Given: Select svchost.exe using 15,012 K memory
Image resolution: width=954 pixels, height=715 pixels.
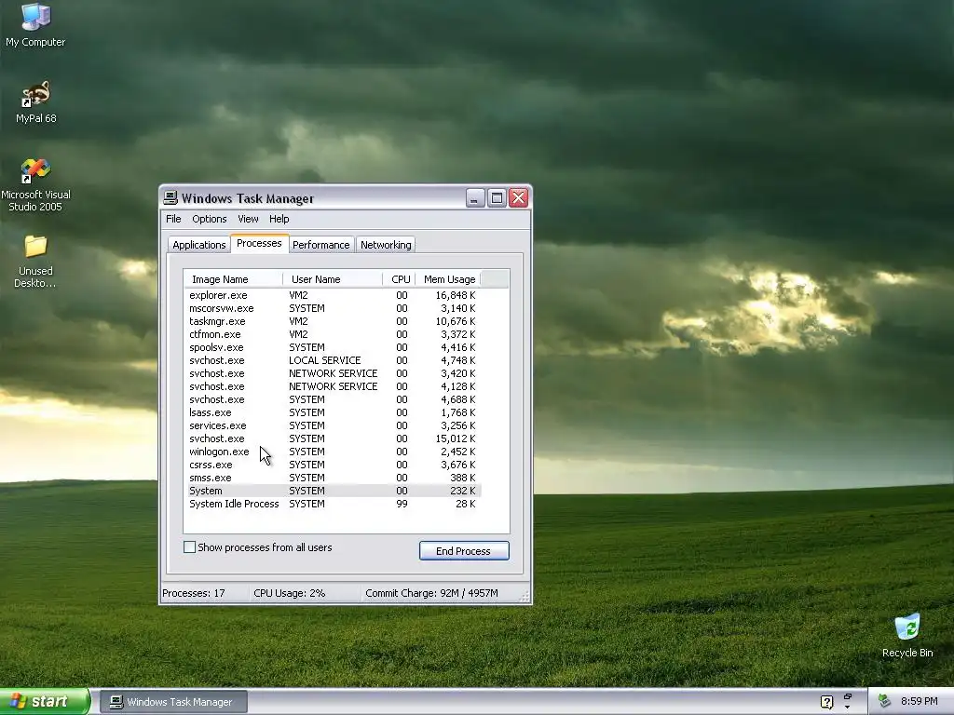Looking at the screenshot, I should coord(333,438).
